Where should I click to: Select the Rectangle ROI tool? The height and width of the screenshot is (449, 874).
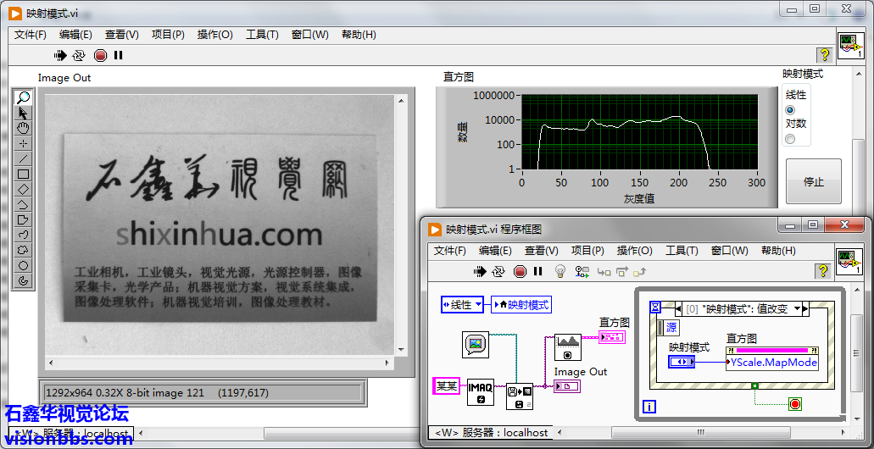tap(23, 174)
